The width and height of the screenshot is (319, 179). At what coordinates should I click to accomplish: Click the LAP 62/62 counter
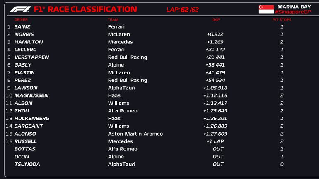click(x=183, y=9)
